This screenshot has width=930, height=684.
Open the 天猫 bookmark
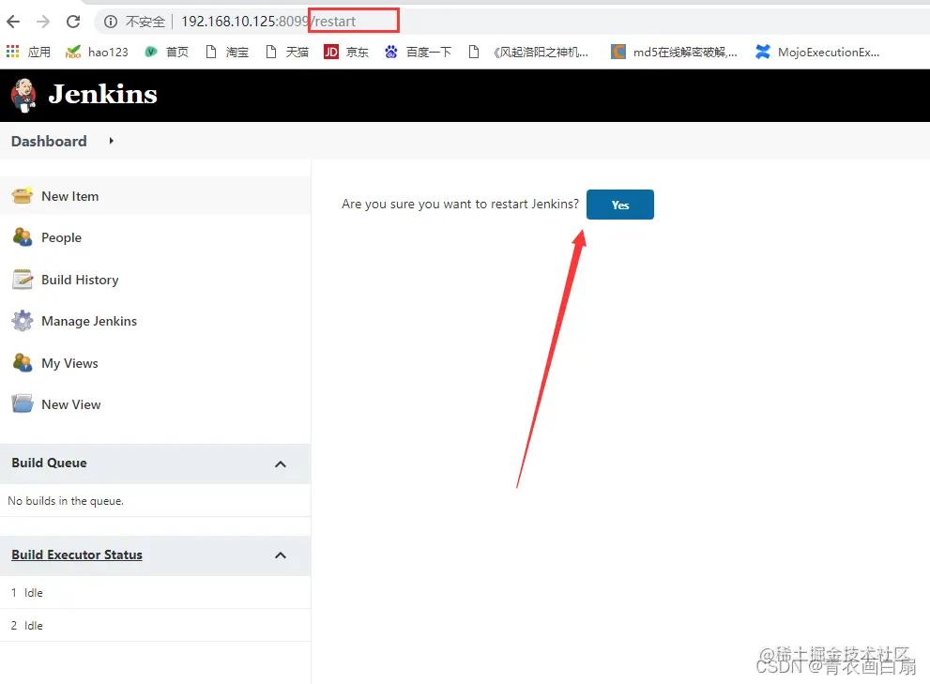pos(288,53)
